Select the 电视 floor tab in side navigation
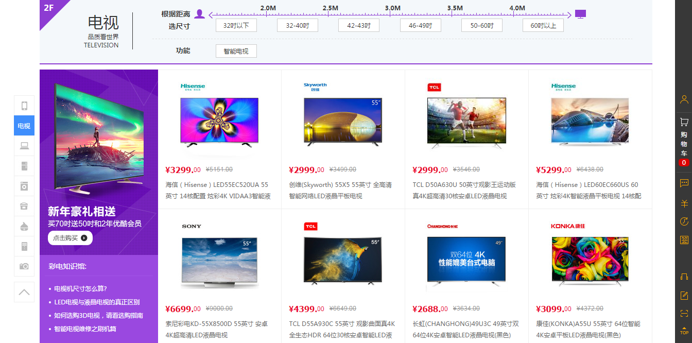The height and width of the screenshot is (343, 692). tap(24, 126)
